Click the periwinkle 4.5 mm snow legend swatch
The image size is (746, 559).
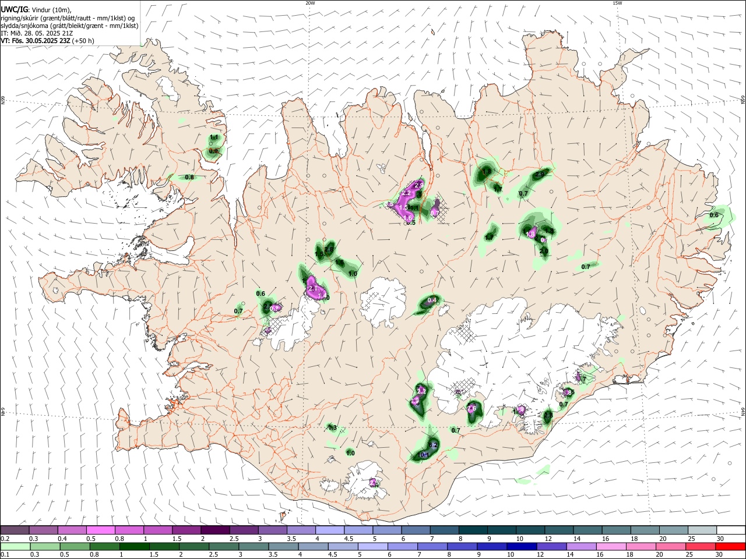[x=358, y=530]
